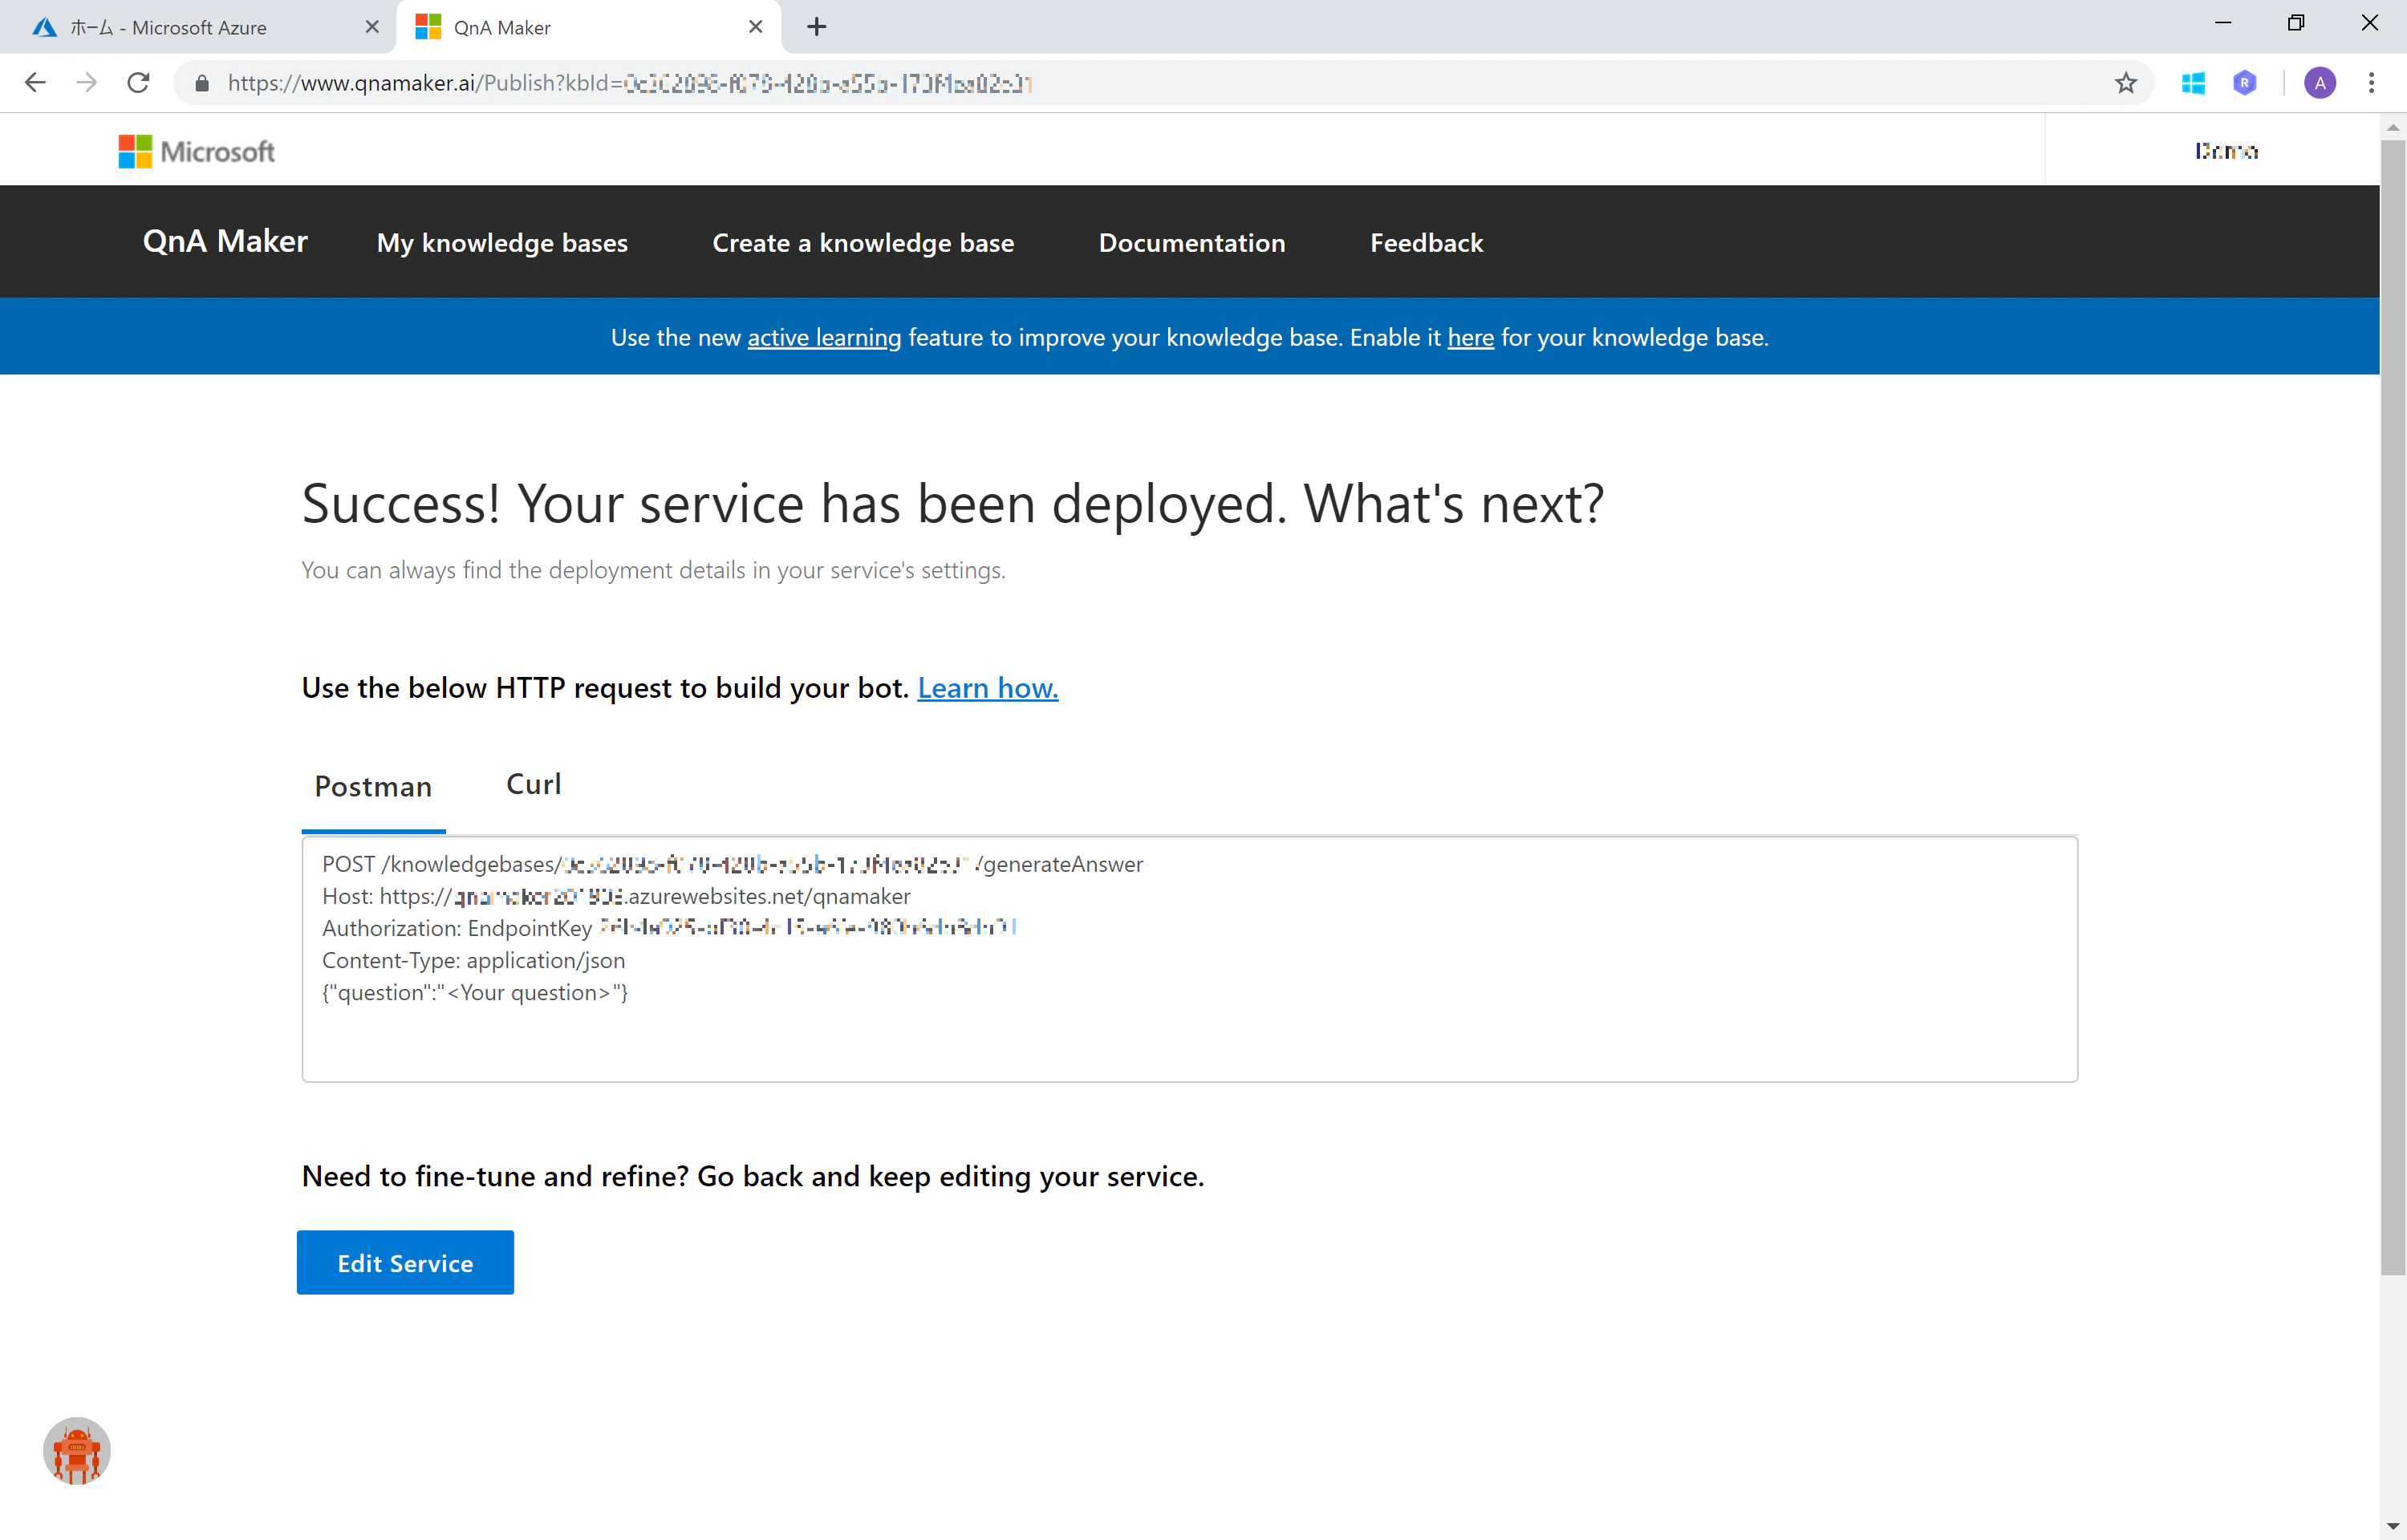Viewport: 2407px width, 1540px height.
Task: Open a new browser tab
Action: pos(817,27)
